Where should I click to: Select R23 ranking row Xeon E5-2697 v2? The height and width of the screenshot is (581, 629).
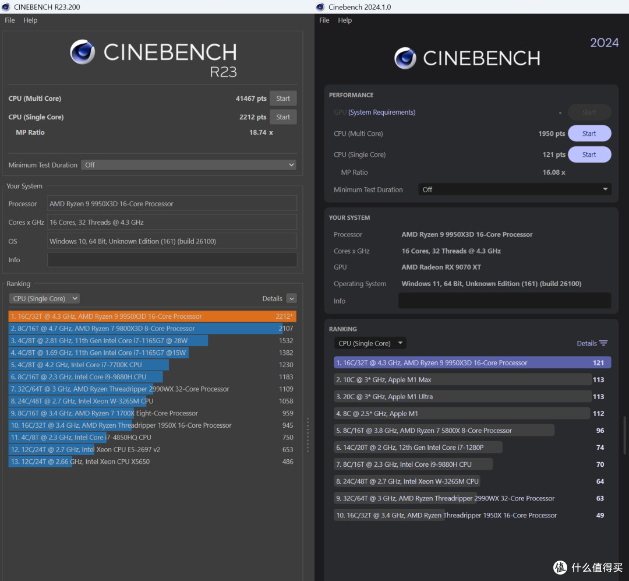point(153,449)
